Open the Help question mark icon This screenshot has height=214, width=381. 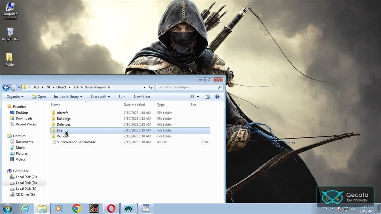pyautogui.click(x=217, y=97)
